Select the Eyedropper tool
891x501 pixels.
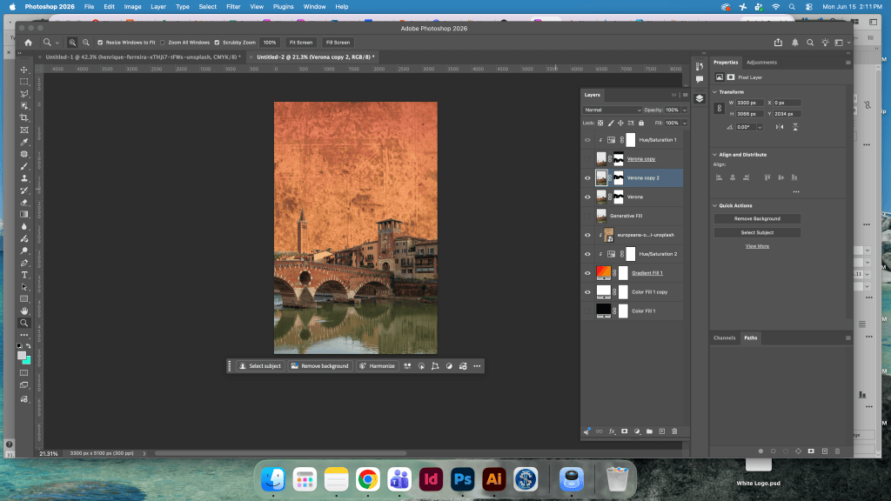pos(23,142)
